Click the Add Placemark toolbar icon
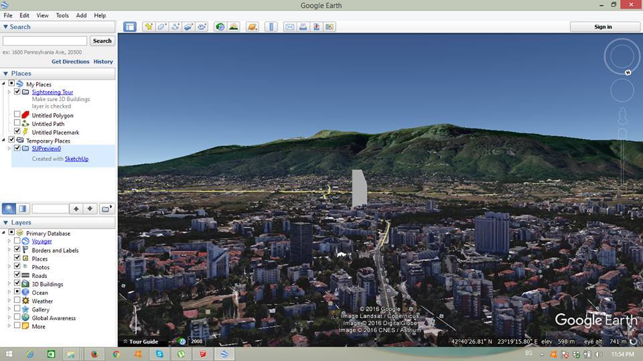Screen dimensions: 643x361 [147, 27]
